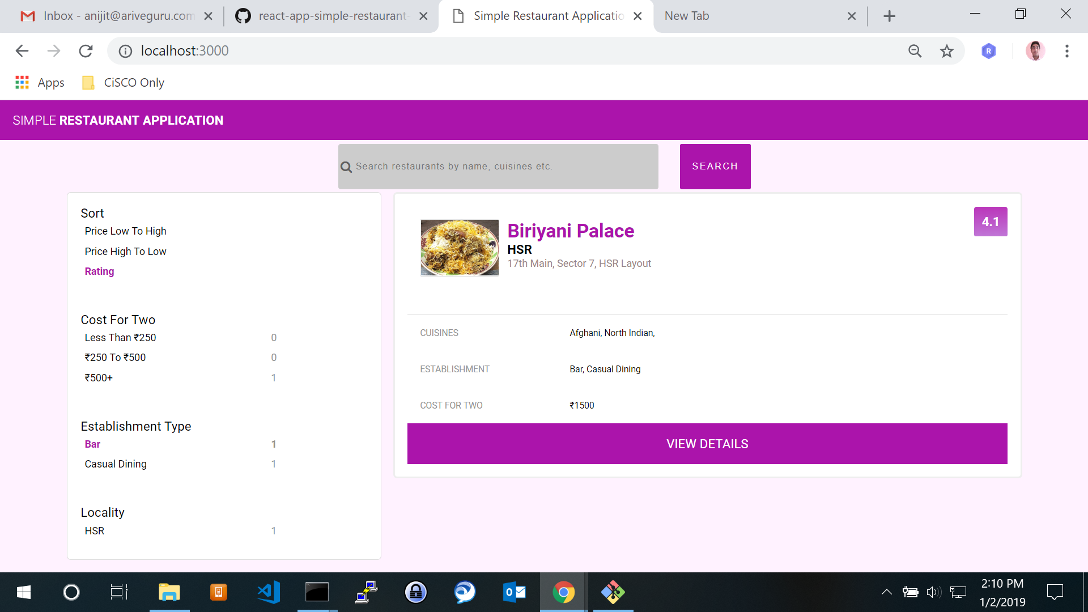Open Visual Studio Code from taskbar
Screen dimensions: 1088x612
coord(268,592)
